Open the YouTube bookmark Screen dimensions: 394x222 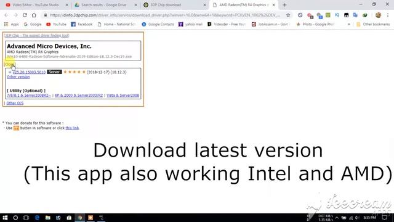(x=56, y=24)
